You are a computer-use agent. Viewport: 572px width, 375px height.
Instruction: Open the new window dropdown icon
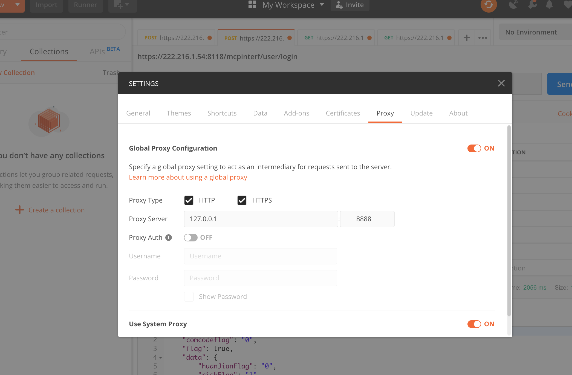coord(122,5)
